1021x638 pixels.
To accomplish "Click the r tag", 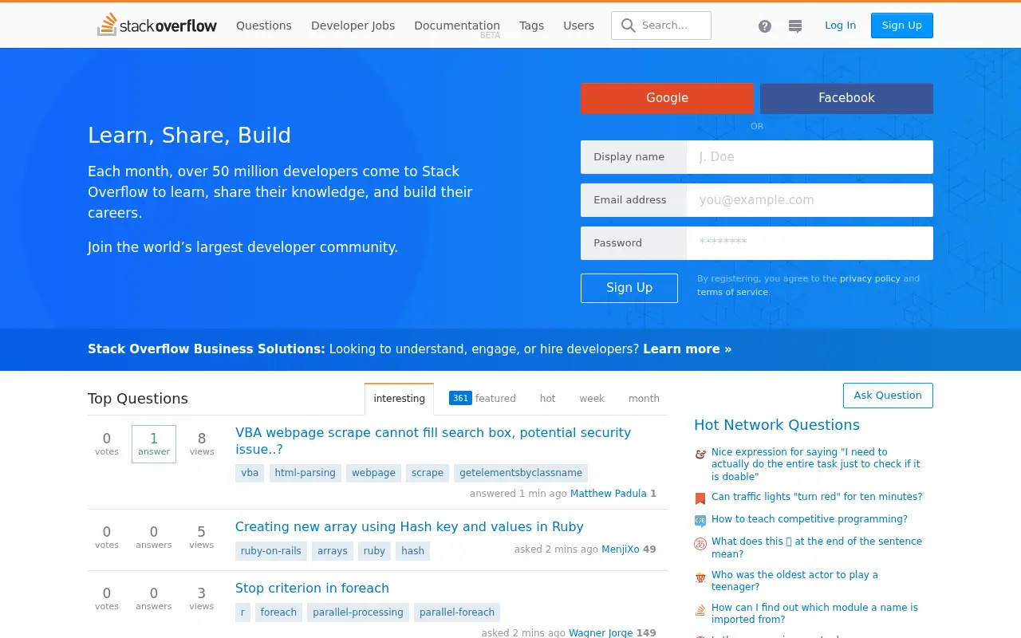I will [x=242, y=612].
